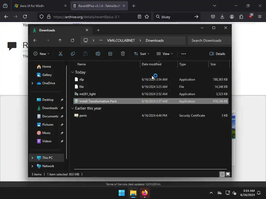Open Firefox account icon
The width and height of the screenshot is (266, 199).
[x=232, y=17]
